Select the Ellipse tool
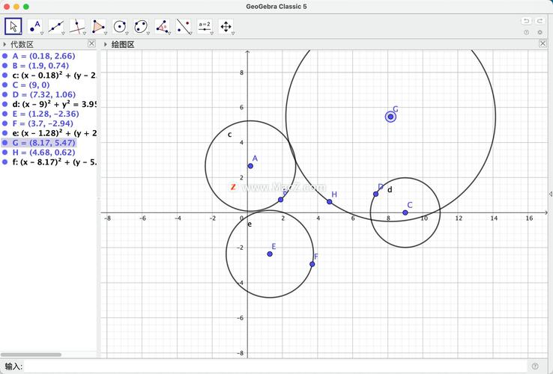 [x=141, y=26]
